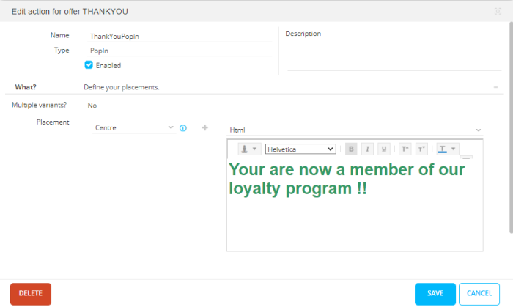
Task: Click the Save button
Action: point(435,293)
